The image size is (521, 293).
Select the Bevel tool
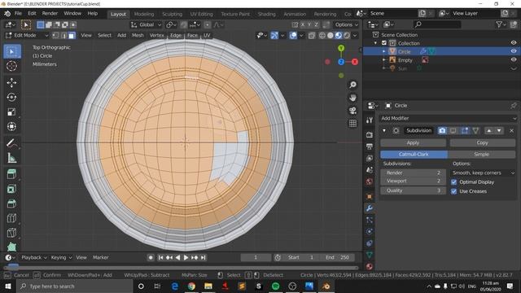point(12,203)
